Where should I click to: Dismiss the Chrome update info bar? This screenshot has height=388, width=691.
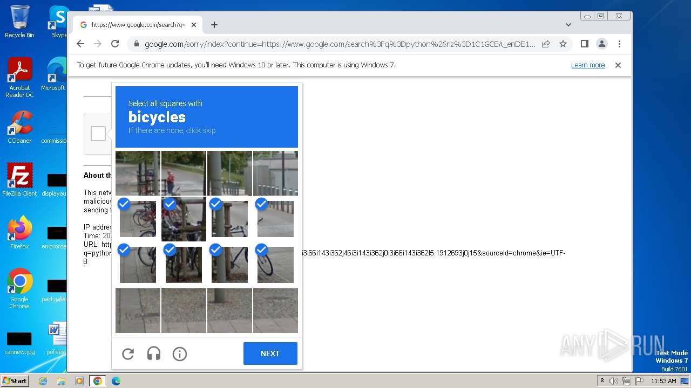(618, 65)
